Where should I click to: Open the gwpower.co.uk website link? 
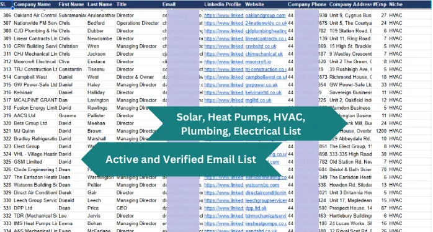[x=262, y=85]
